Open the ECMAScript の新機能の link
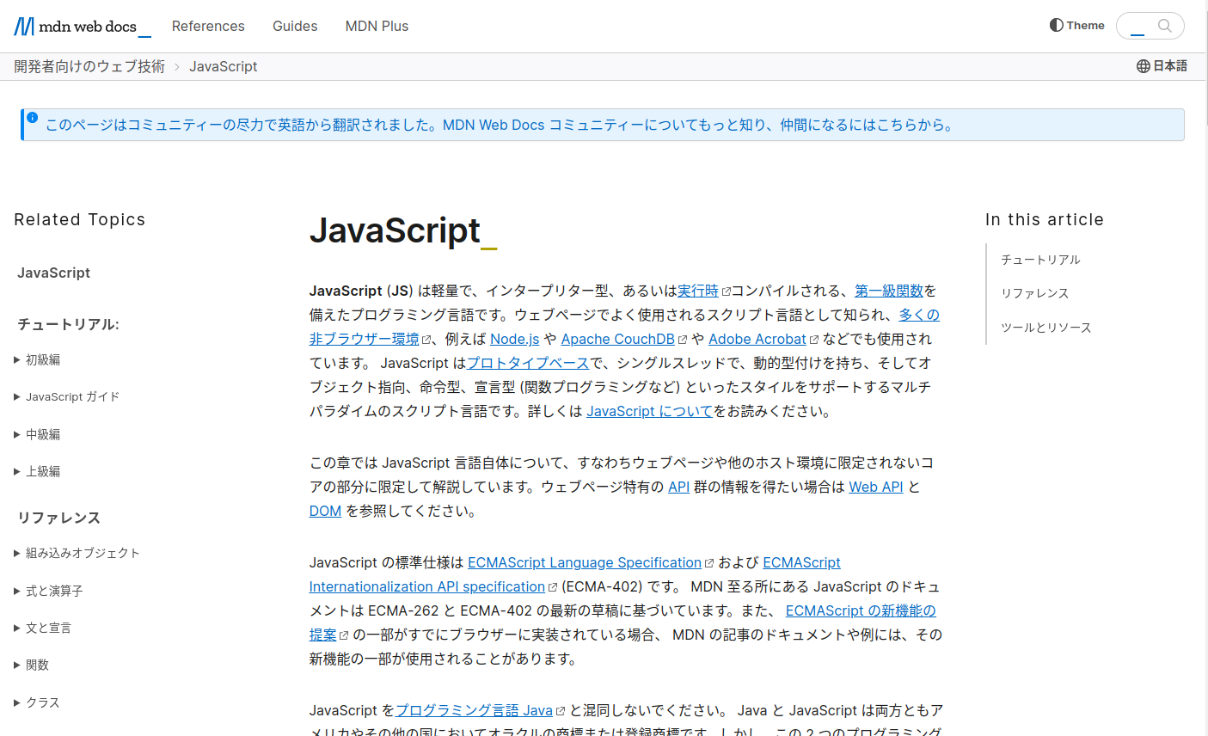 coord(861,610)
